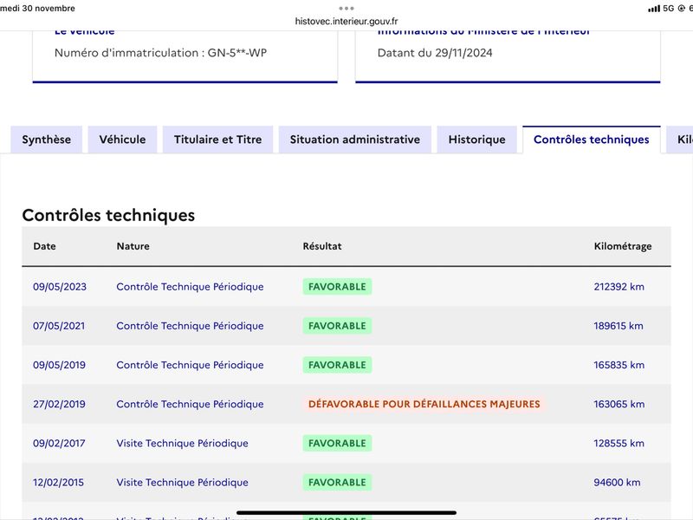Image resolution: width=693 pixels, height=520 pixels.
Task: Click the Nature column header
Action: [133, 246]
